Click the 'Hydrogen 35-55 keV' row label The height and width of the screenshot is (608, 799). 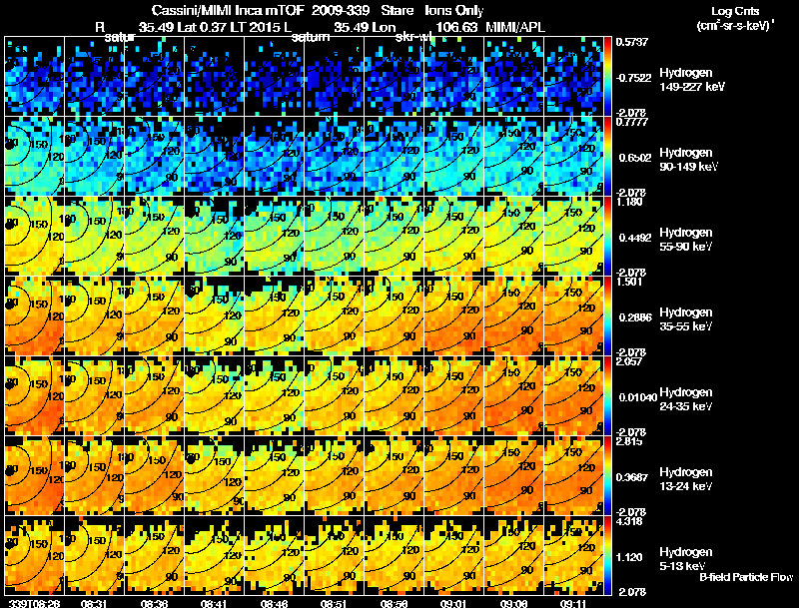(x=686, y=319)
